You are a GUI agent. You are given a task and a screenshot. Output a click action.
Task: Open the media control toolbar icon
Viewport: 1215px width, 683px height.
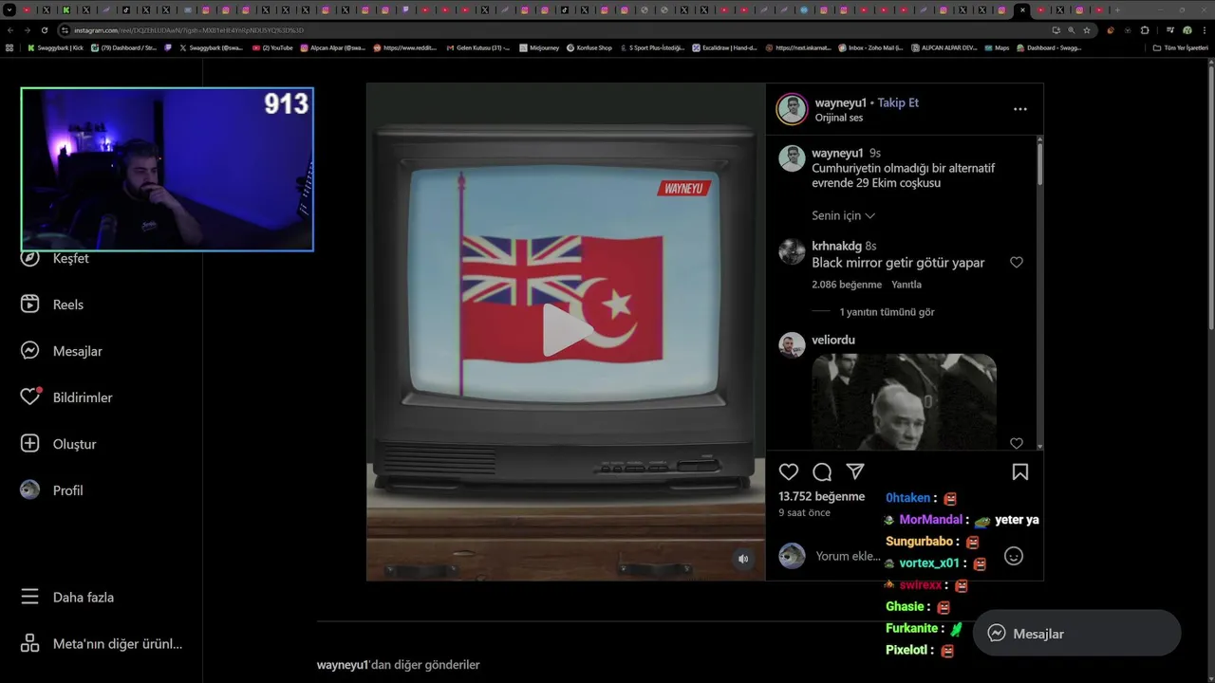point(1170,30)
